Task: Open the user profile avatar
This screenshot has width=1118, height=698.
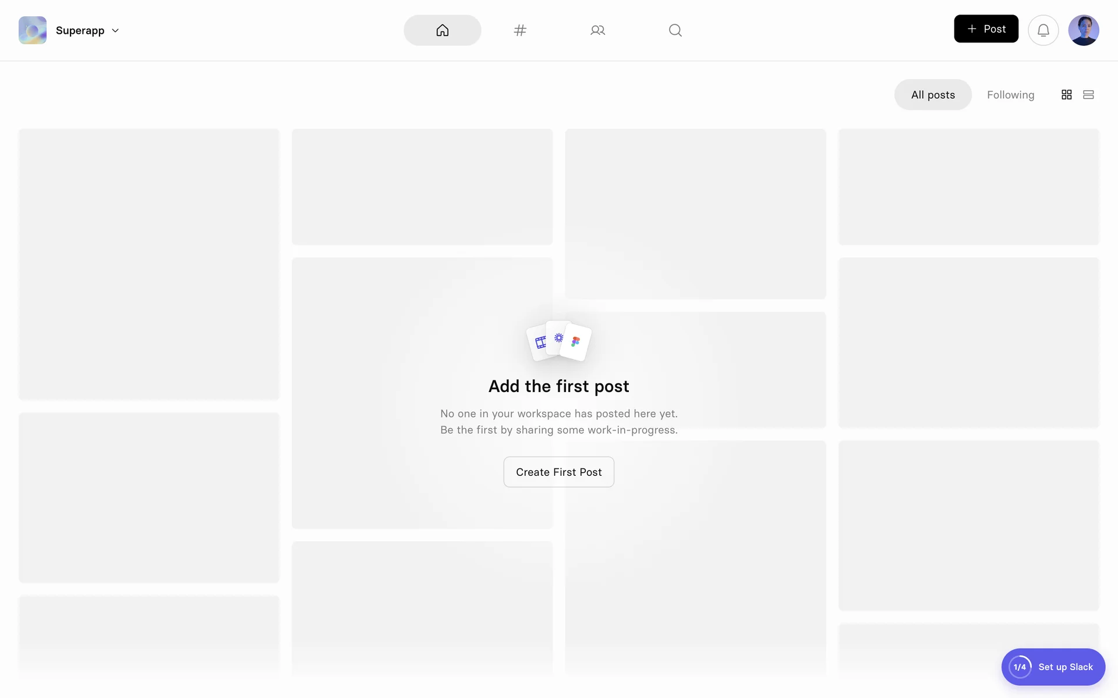Action: coord(1083,30)
